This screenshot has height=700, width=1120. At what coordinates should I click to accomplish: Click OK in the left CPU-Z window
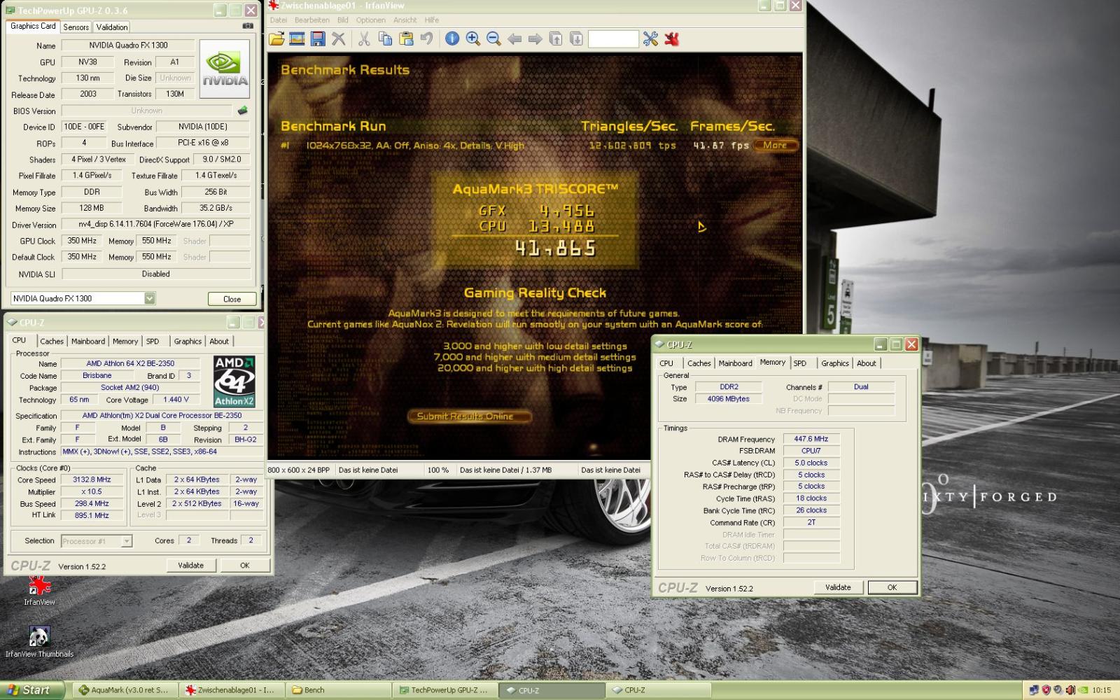pyautogui.click(x=244, y=566)
